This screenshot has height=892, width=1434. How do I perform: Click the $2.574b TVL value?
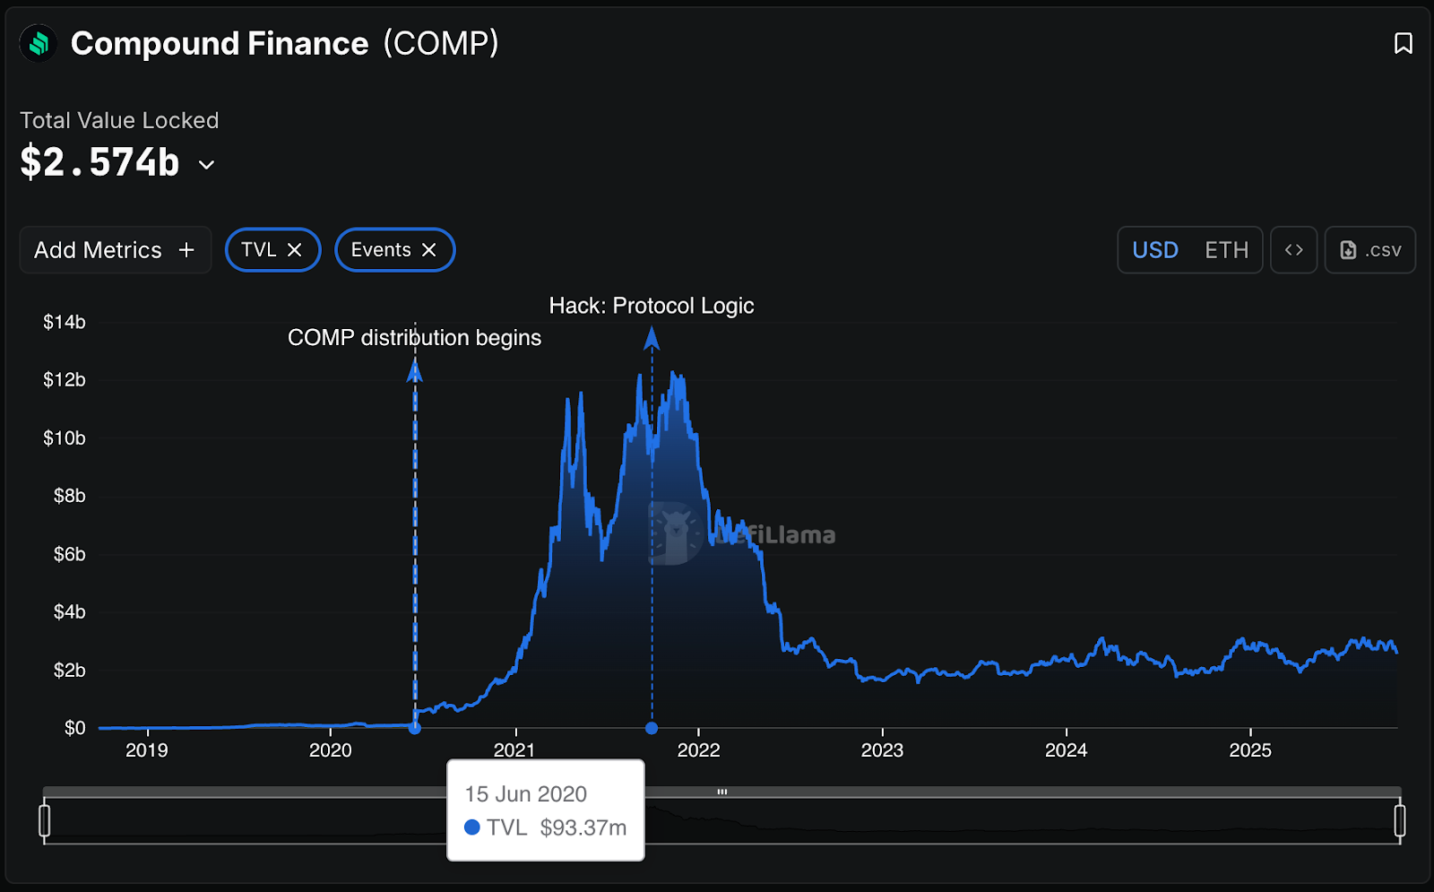point(99,162)
